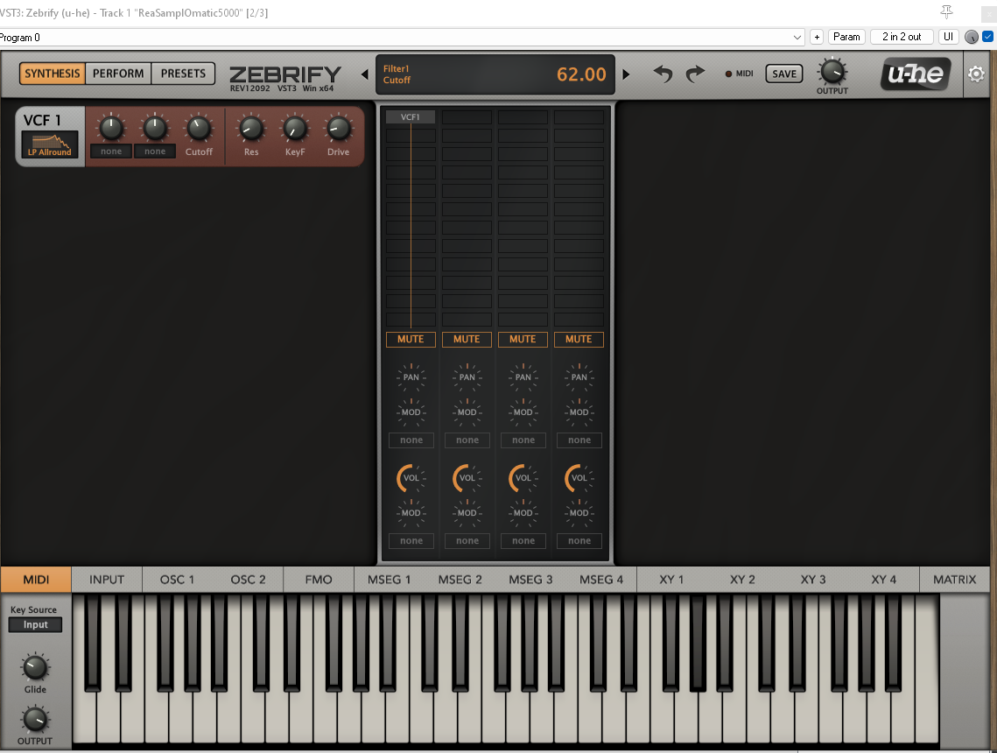Click the plus button beside the Program dropdown
Viewport: 997px width, 753px height.
click(x=817, y=37)
